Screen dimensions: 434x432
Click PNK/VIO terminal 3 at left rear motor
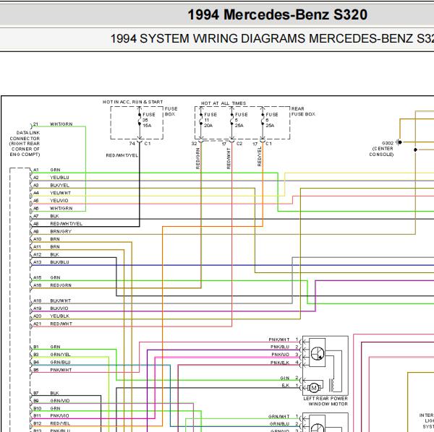tap(285, 355)
